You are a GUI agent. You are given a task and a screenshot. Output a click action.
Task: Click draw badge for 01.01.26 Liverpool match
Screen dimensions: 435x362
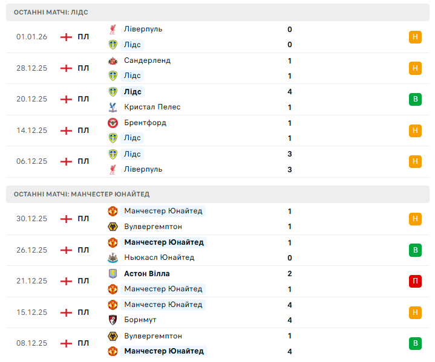415,37
